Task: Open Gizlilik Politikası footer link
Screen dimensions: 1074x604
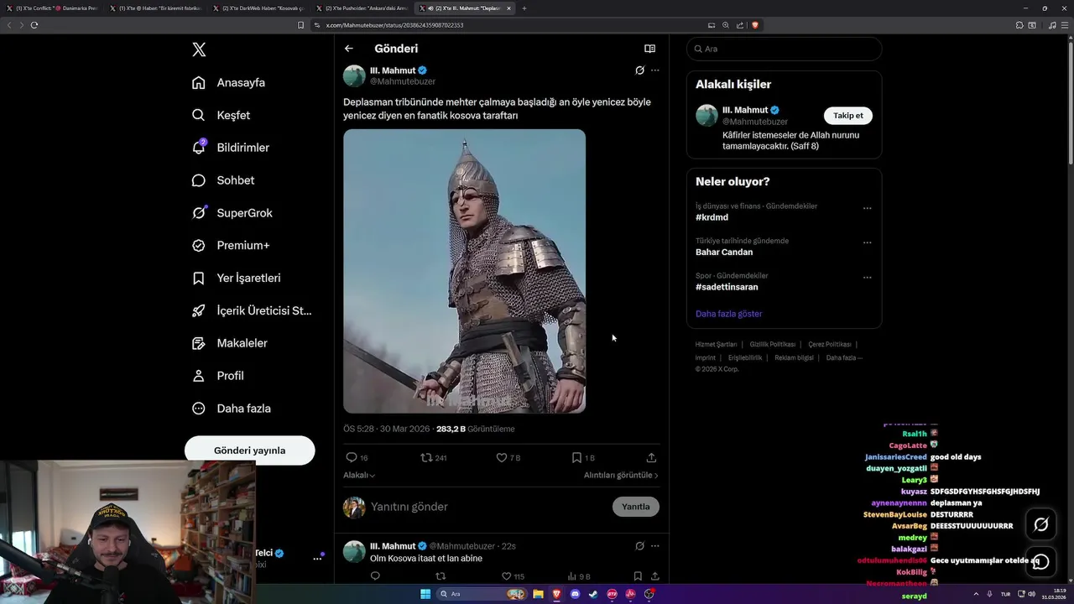Action: [772, 345]
